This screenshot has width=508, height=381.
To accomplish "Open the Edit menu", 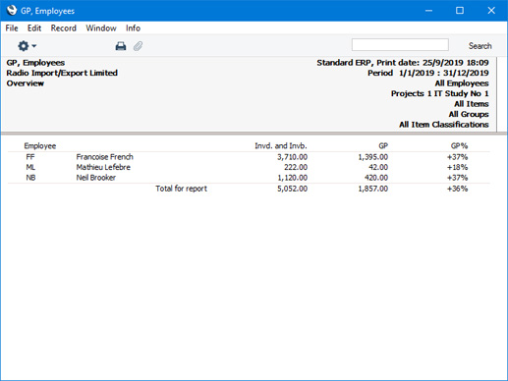I will coord(34,28).
